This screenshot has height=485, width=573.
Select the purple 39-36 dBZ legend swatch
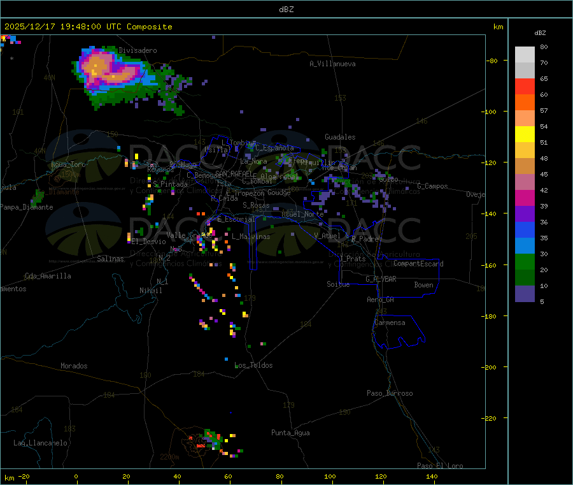click(525, 214)
